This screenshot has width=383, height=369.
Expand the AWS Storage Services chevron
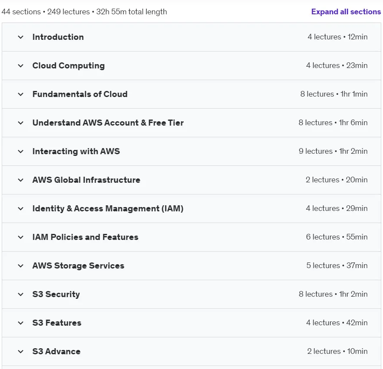coord(21,265)
